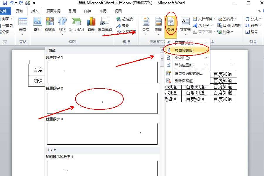Insert a SmartArt graphic
The image size is (264, 176).
tap(77, 24)
